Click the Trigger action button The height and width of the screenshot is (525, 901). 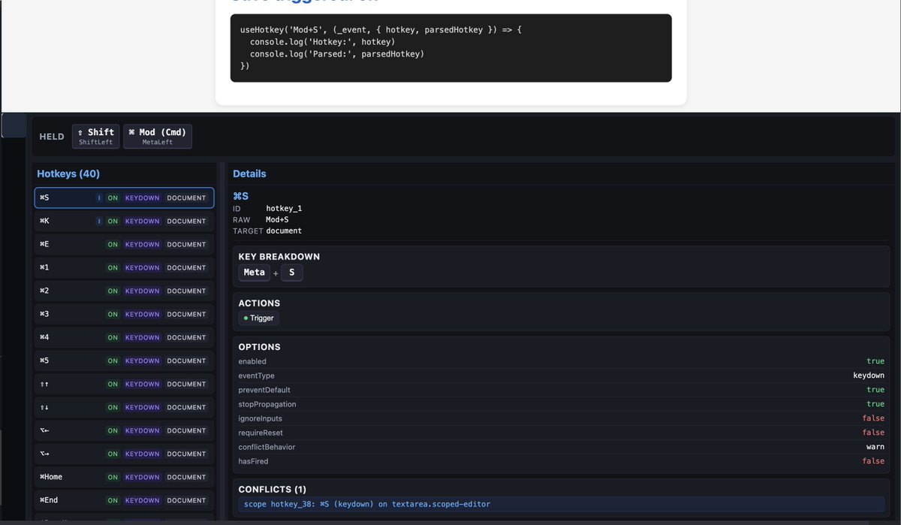tap(259, 318)
